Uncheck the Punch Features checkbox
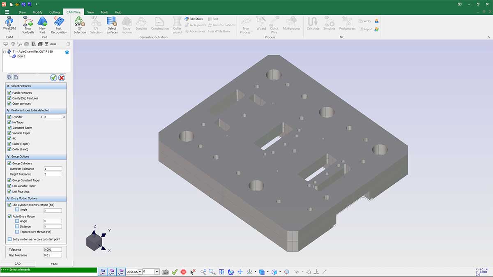 (x=9, y=93)
